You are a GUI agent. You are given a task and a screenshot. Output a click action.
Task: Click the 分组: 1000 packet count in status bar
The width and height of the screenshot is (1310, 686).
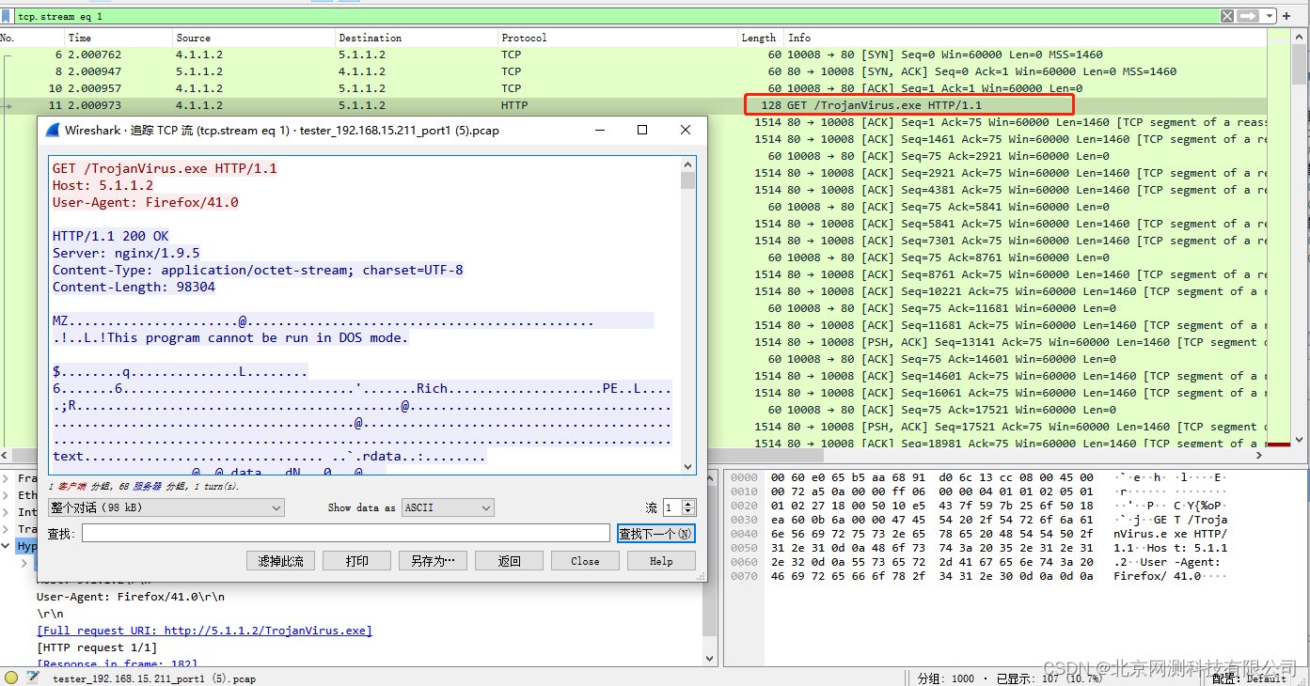click(947, 678)
